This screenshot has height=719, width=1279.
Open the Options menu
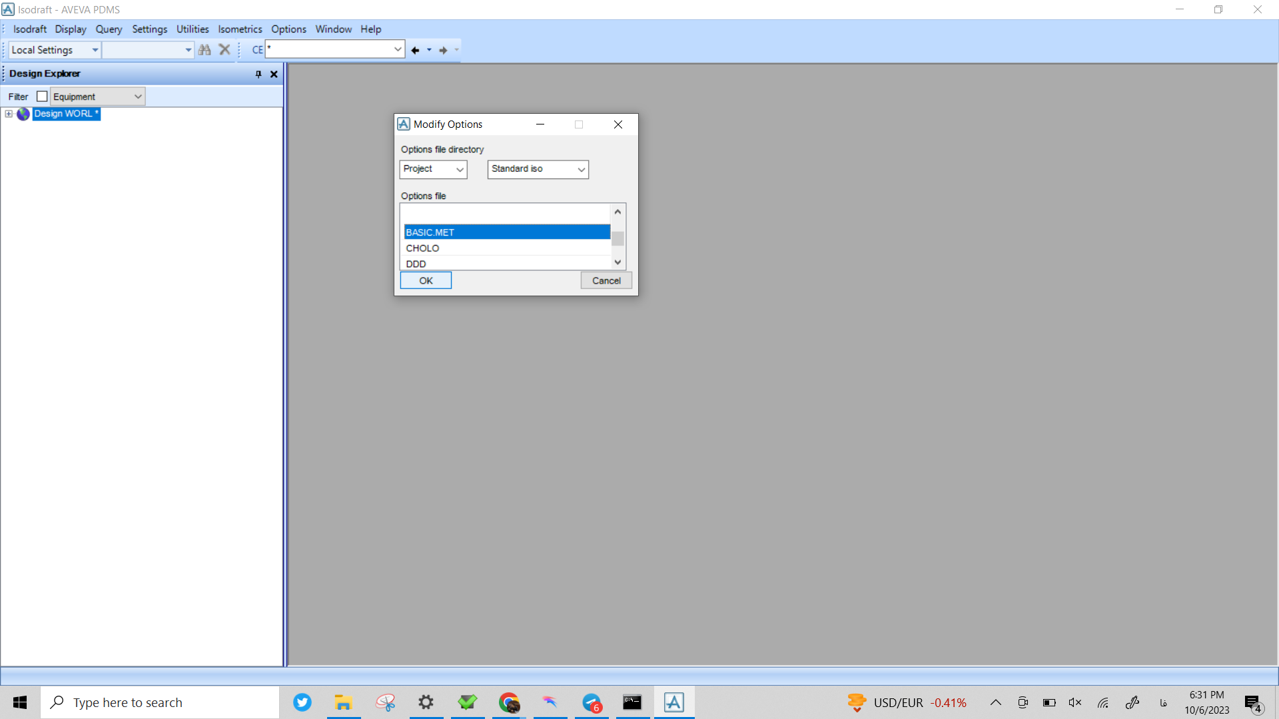(288, 29)
